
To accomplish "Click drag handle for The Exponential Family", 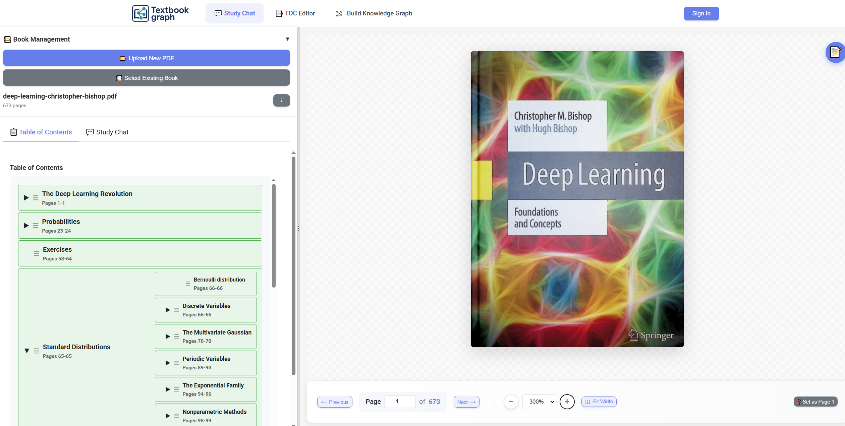I will (176, 389).
